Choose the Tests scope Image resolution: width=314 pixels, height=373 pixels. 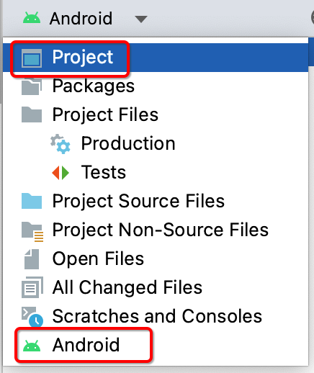pyautogui.click(x=156, y=172)
